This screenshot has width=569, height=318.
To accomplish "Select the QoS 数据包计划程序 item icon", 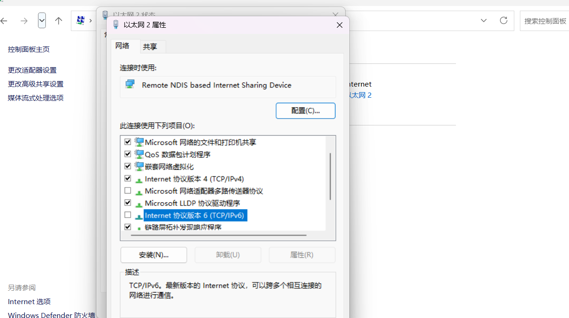I will coord(139,154).
